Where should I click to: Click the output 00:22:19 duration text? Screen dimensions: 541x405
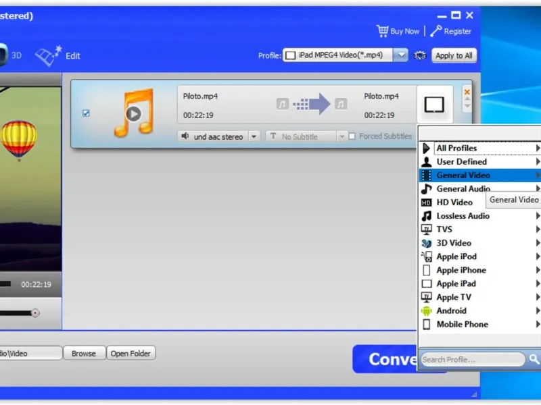tap(379, 115)
